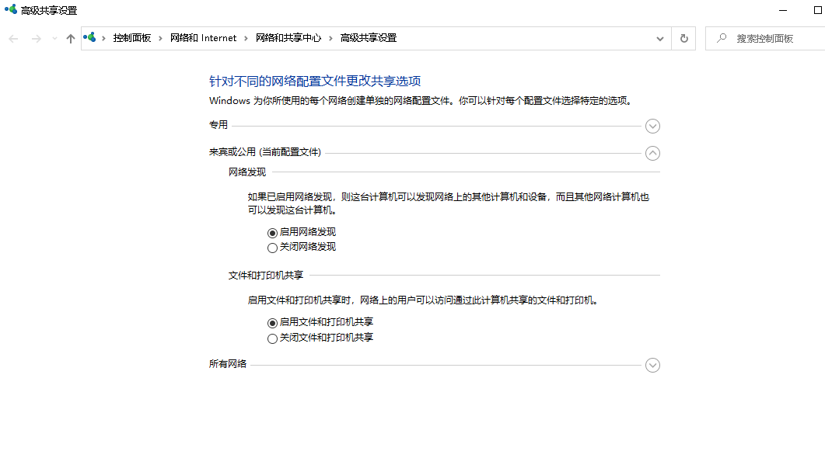
Task: Expand the 专用 profile section
Action: click(652, 126)
